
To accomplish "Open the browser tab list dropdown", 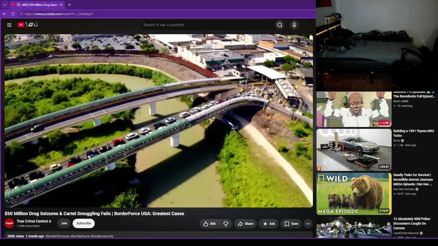I will [x=4, y=5].
